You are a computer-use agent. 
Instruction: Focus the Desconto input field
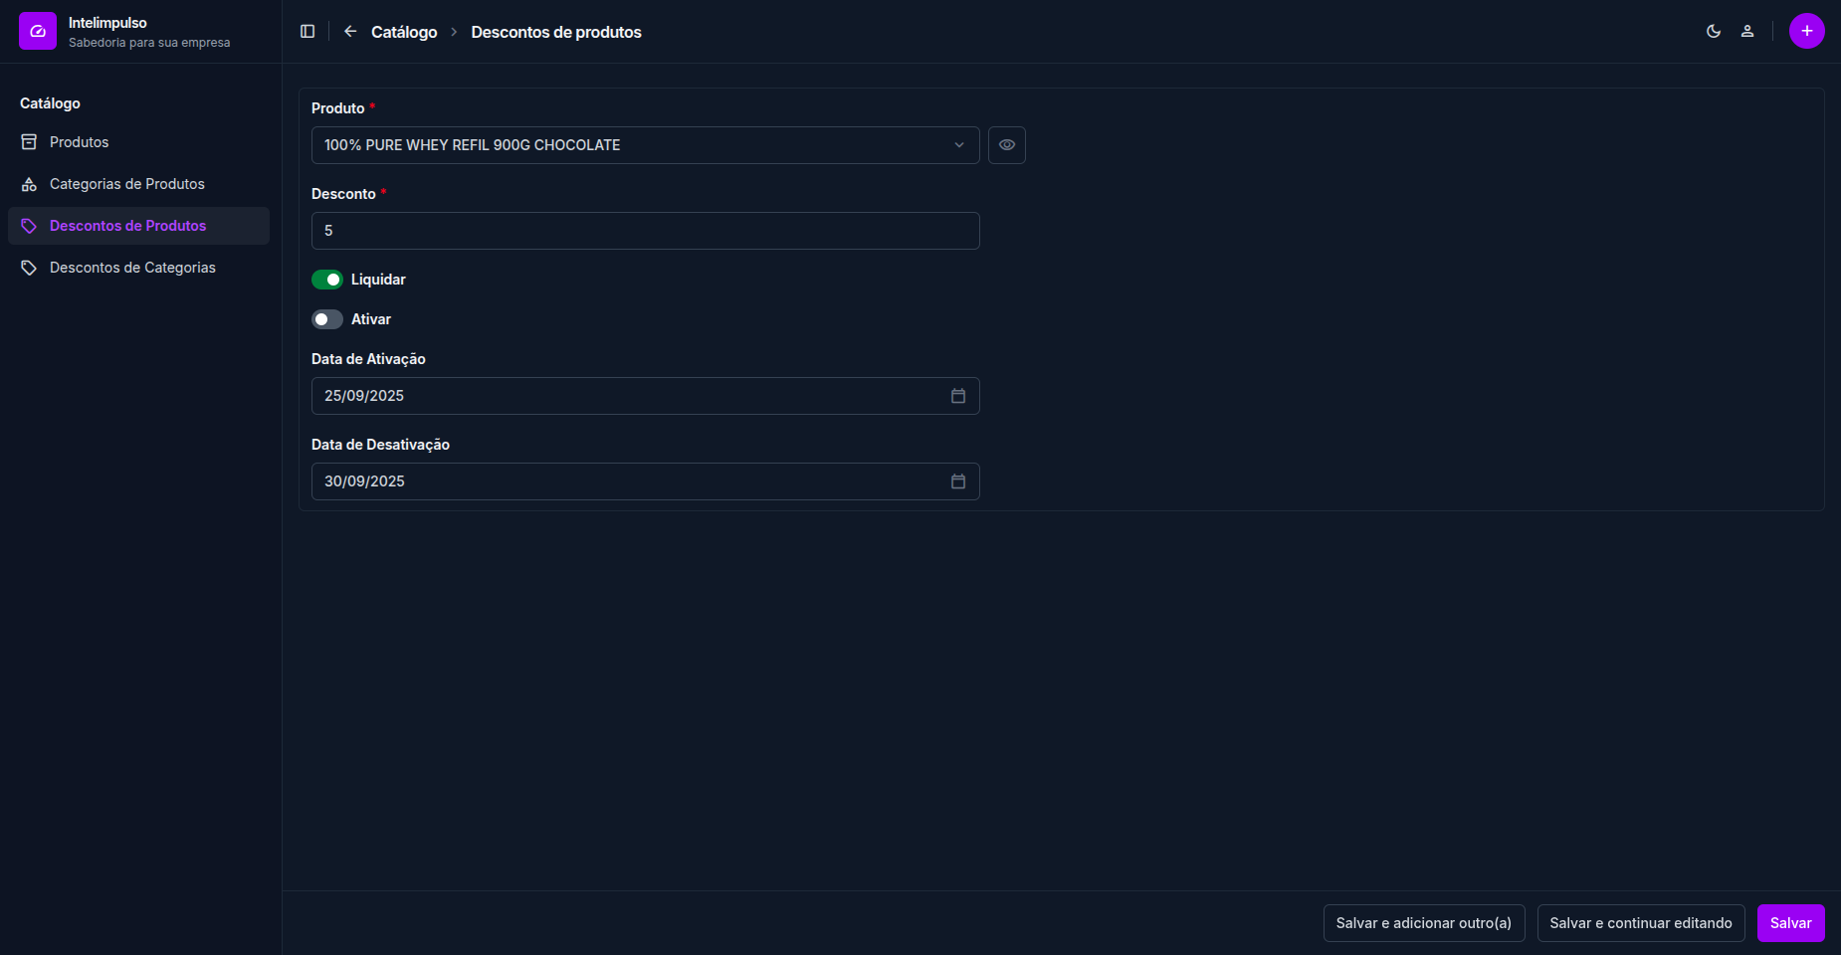pyautogui.click(x=645, y=231)
